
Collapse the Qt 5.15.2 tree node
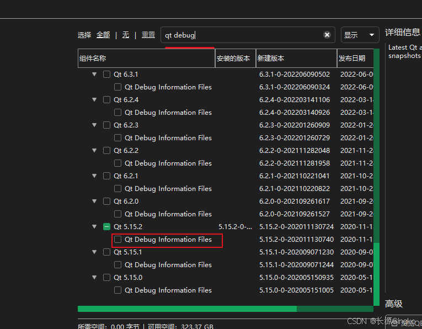point(94,226)
